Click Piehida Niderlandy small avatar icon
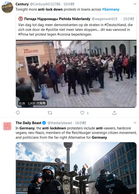This screenshot has height=194, width=139. [x=21, y=19]
